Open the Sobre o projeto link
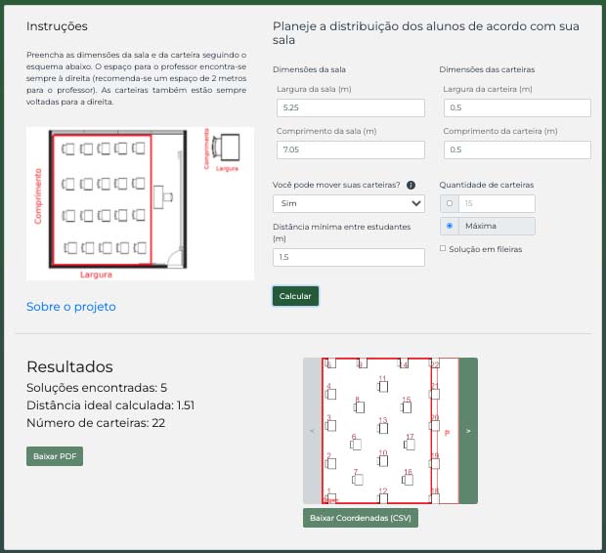Image resolution: width=606 pixels, height=553 pixels. tap(71, 307)
